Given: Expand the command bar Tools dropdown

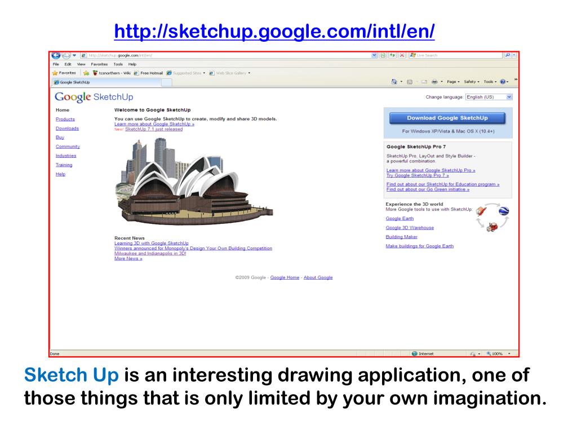Looking at the screenshot, I should click(490, 82).
